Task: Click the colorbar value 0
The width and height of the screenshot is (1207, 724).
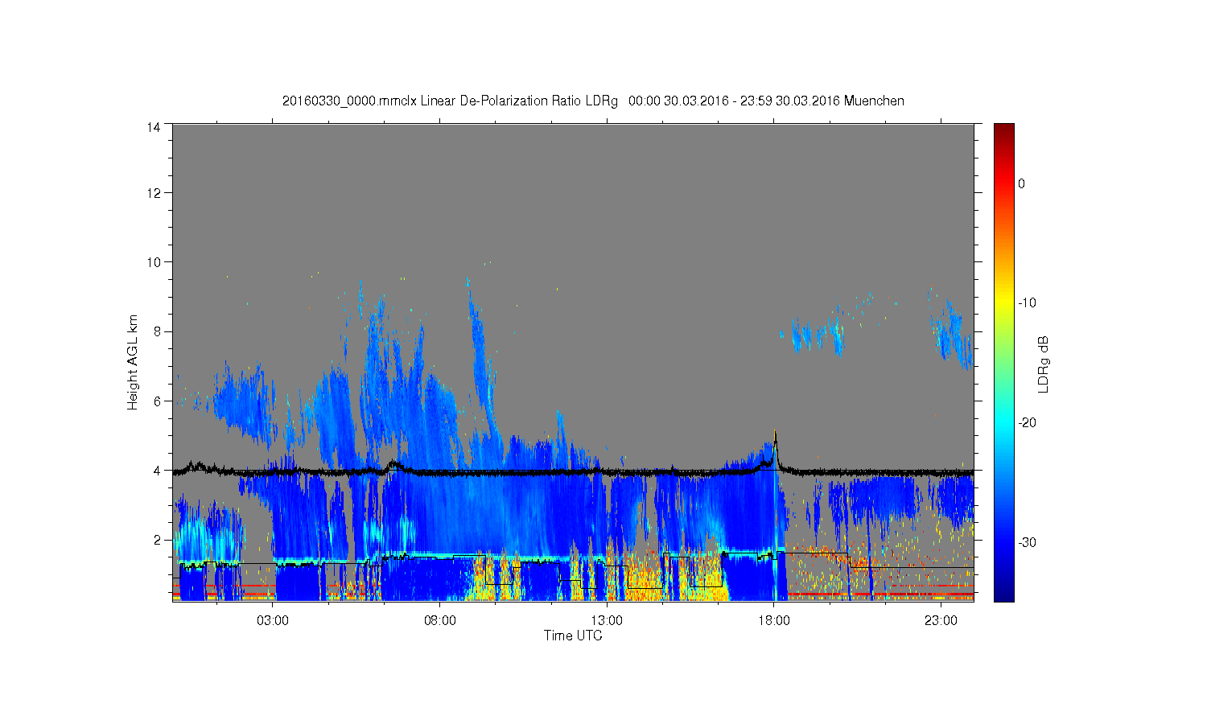Action: click(x=1021, y=183)
